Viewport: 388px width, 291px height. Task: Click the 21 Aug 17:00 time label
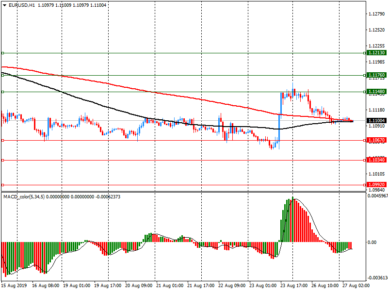201,286
